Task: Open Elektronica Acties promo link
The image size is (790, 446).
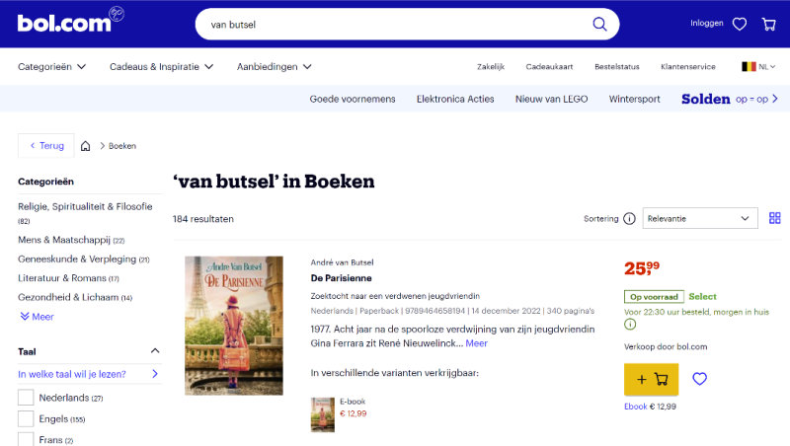Action: tap(455, 99)
